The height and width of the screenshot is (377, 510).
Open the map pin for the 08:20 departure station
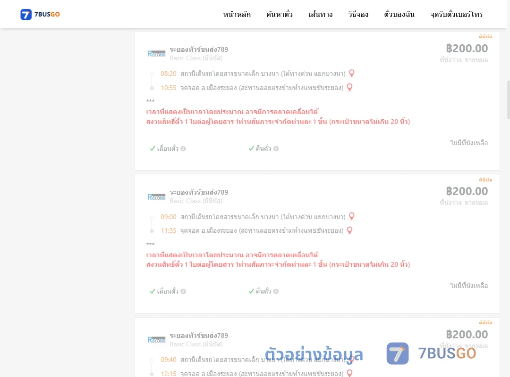[352, 74]
